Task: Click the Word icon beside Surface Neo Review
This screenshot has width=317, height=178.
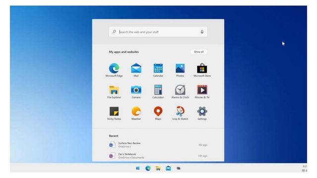Action: pos(112,145)
